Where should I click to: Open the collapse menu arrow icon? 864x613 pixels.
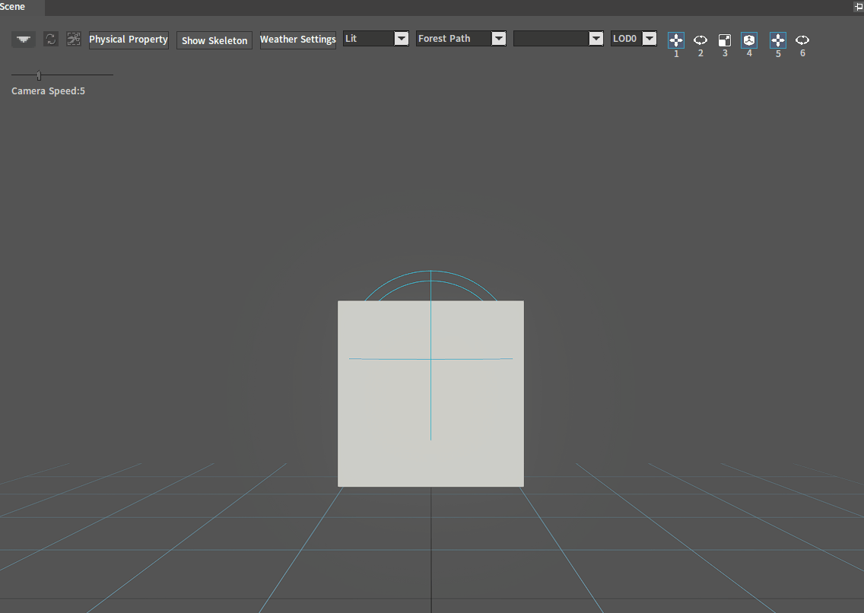click(x=23, y=39)
